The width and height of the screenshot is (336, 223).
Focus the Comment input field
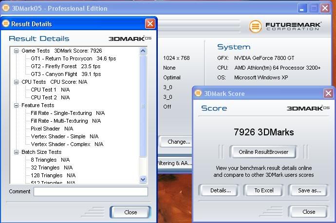pyautogui.click(x=91, y=191)
